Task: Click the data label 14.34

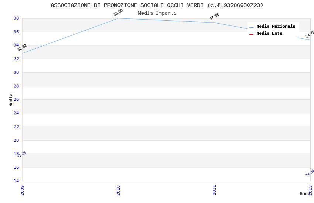Action: tap(310, 173)
